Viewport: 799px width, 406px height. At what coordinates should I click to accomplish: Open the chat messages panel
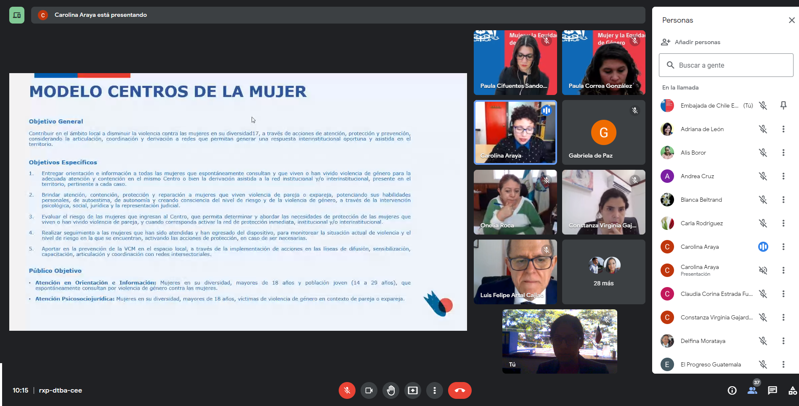(x=772, y=390)
